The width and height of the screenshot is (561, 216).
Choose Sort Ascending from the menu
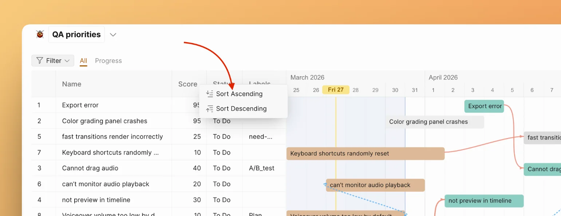pos(239,94)
